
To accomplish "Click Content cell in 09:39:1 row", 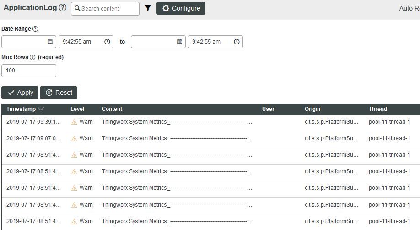I will pos(177,122).
